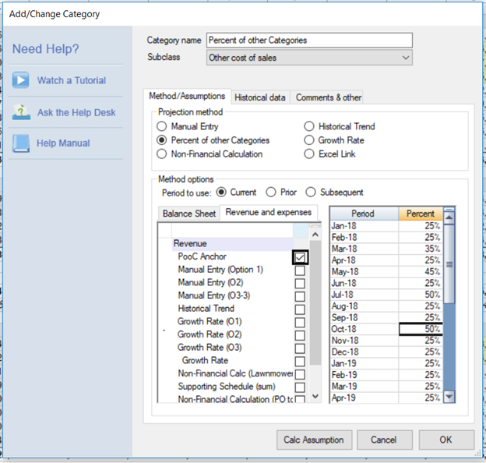Select the Manual Entry projection method
Viewport: 486px width, 463px height.
[161, 126]
